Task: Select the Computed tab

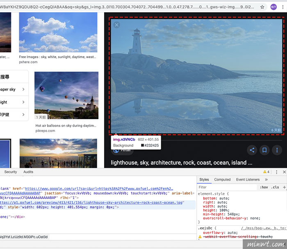Action: (x=222, y=179)
